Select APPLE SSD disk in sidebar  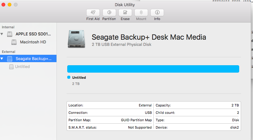click(x=33, y=34)
